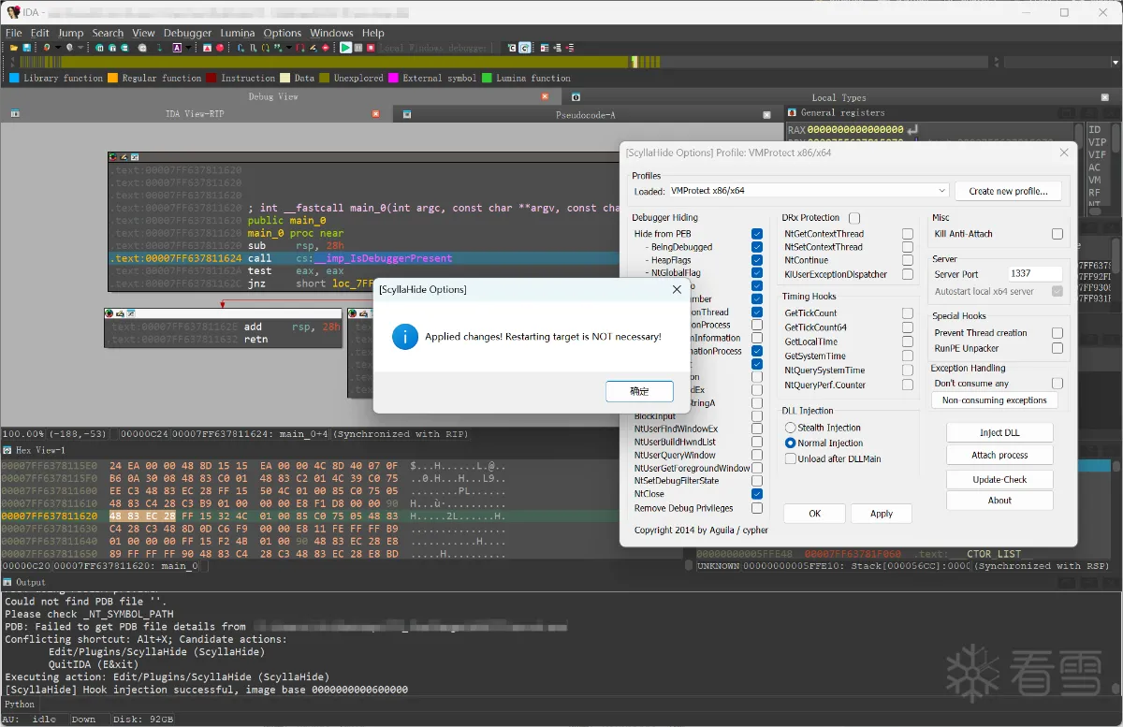Tick the GetTickCount timing hook checkbox
This screenshot has height=727, width=1123.
[907, 313]
